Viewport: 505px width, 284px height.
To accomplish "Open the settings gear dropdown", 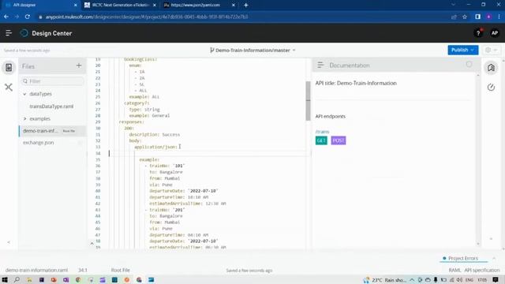I will (x=492, y=50).
